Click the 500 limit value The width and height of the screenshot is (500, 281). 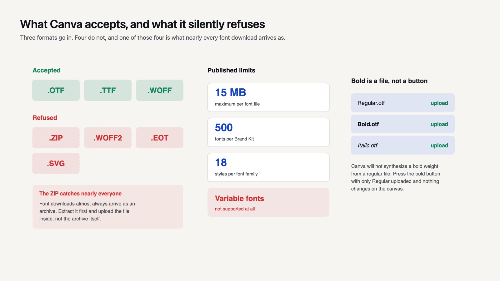[224, 128]
